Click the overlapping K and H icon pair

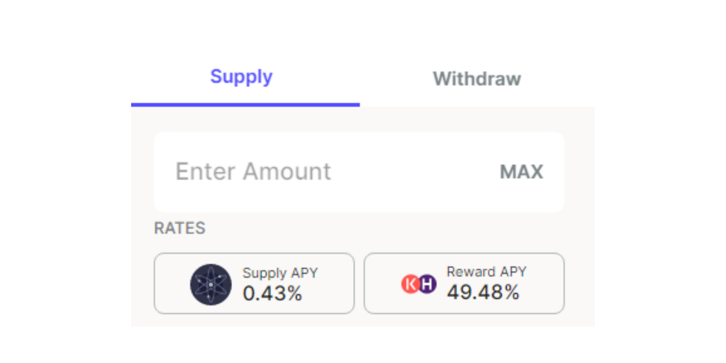tap(419, 284)
